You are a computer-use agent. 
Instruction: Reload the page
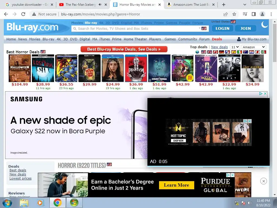23,14
